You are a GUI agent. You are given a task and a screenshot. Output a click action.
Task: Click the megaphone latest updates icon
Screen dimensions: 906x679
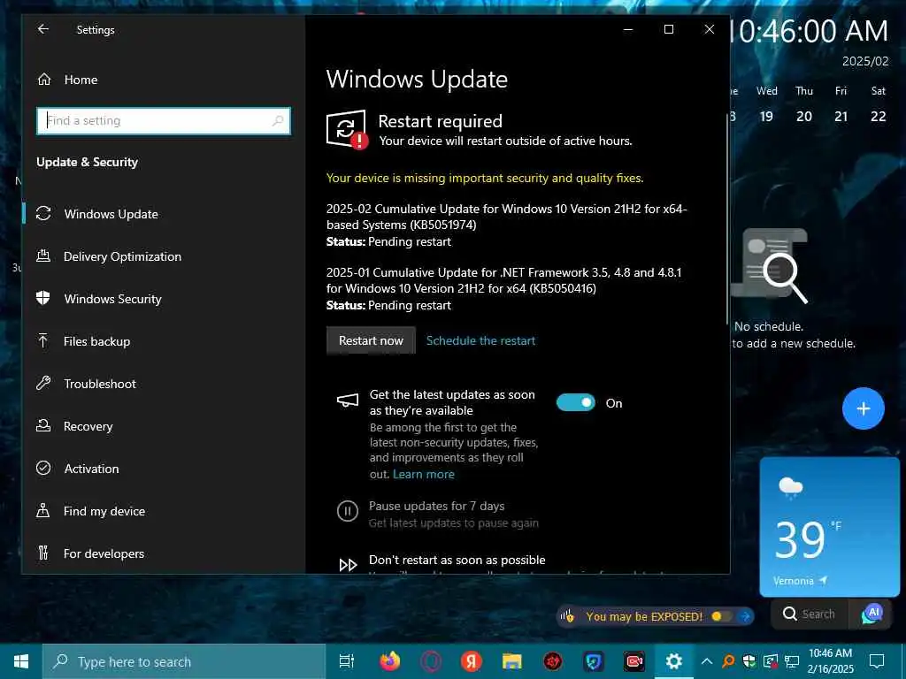coord(347,401)
